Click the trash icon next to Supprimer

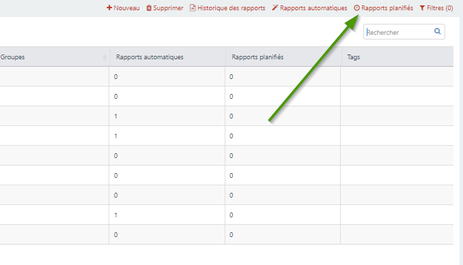[x=149, y=8]
